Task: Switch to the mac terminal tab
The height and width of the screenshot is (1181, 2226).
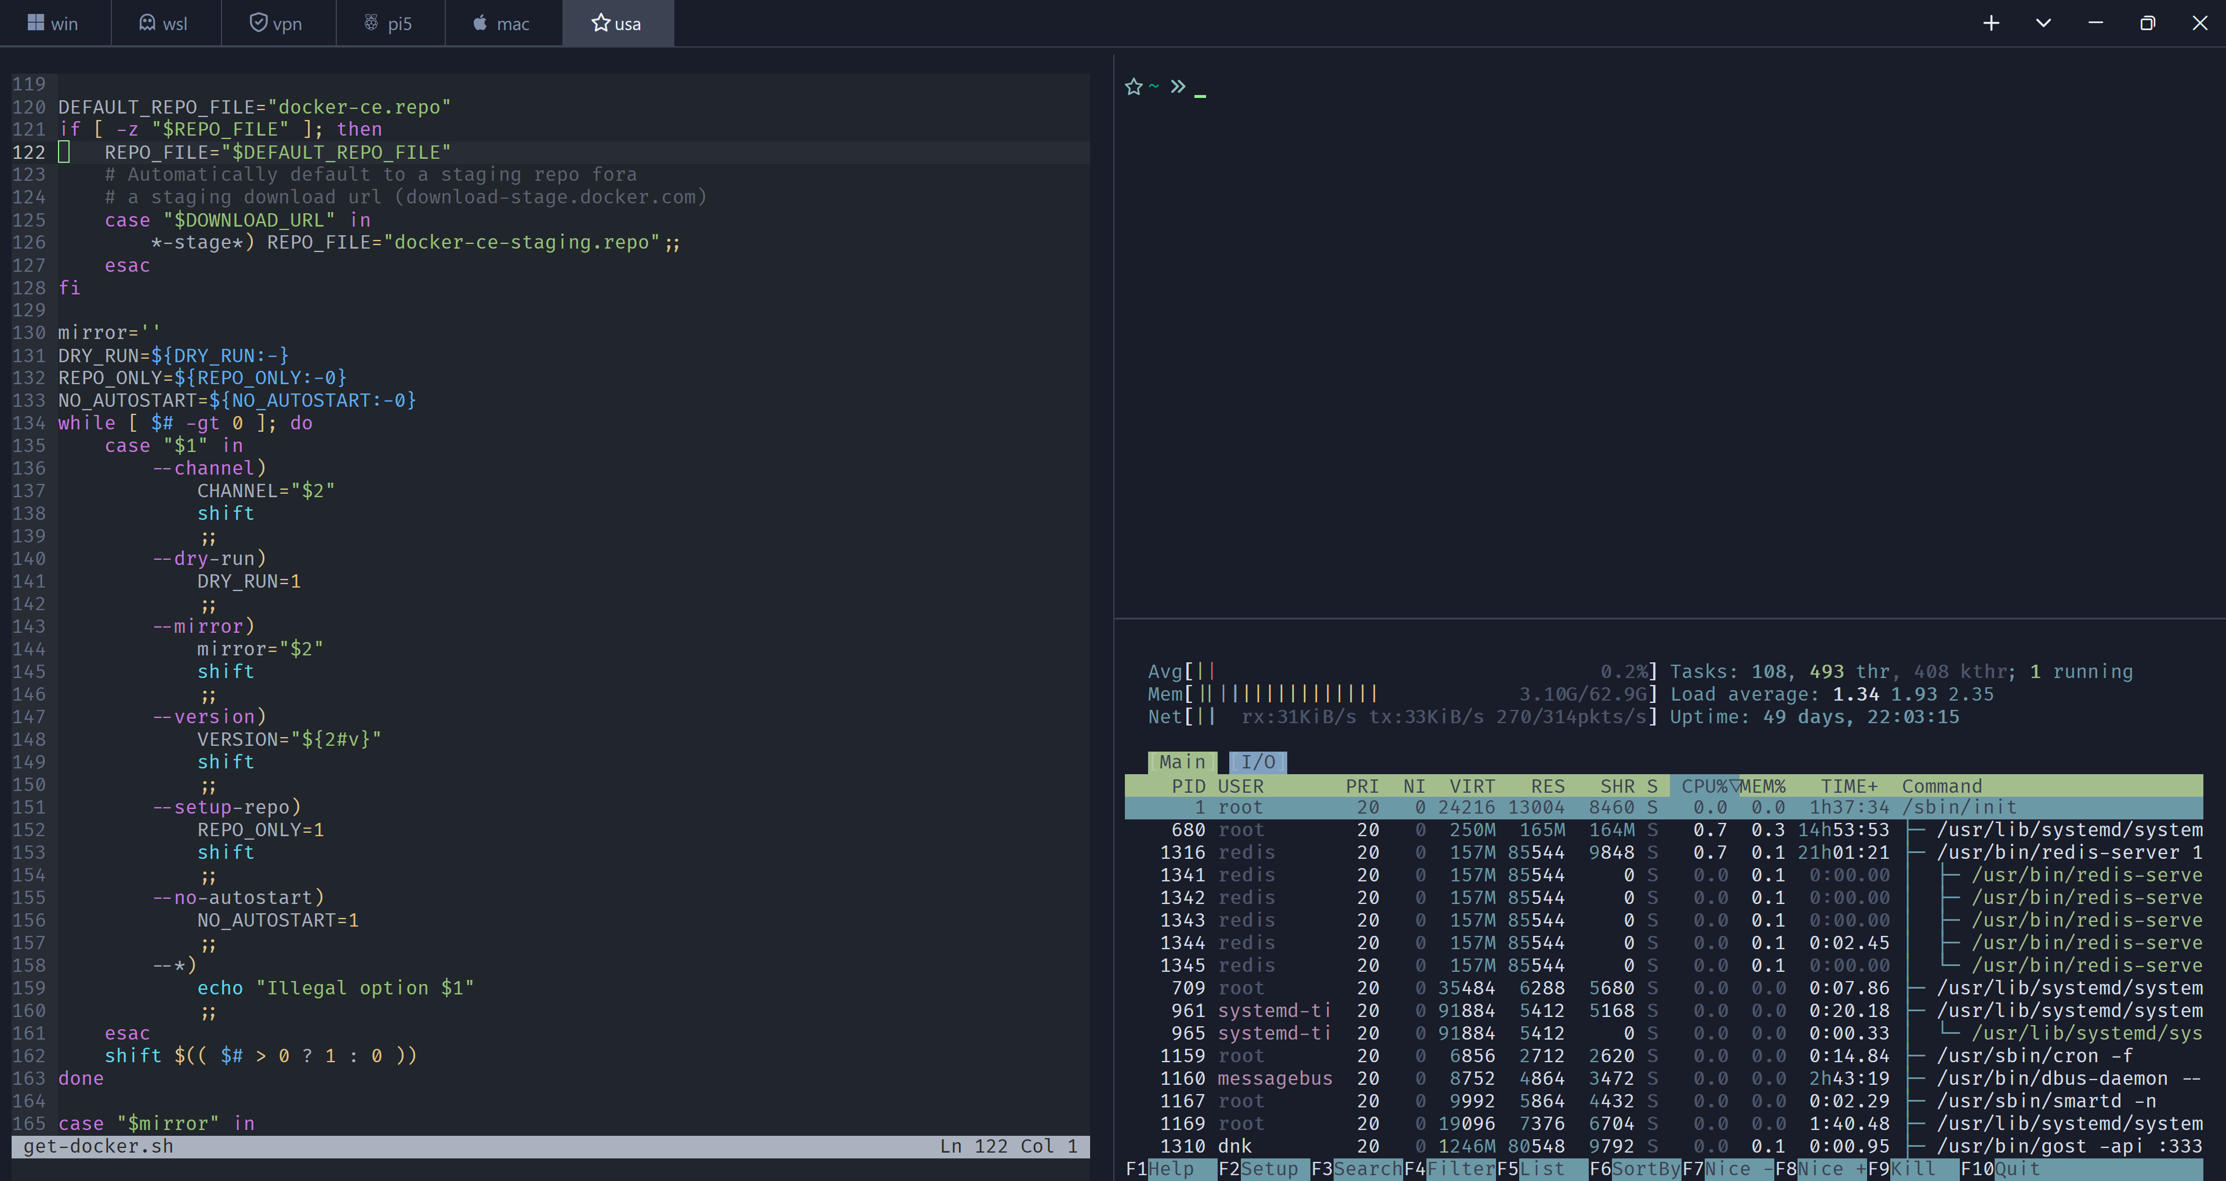Action: (503, 23)
